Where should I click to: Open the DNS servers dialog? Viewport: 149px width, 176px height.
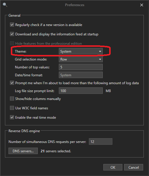click(x=23, y=151)
